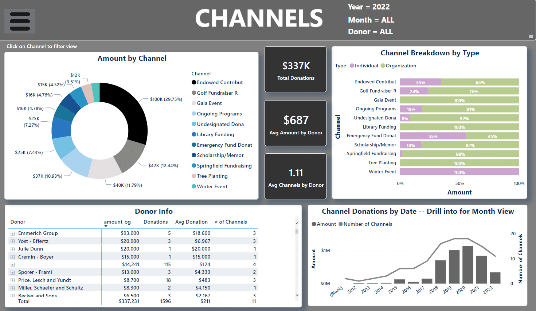Viewport: 536px width, 311px height.
Task: Expand the Price, Lesch and Yundt row
Action: (12, 280)
